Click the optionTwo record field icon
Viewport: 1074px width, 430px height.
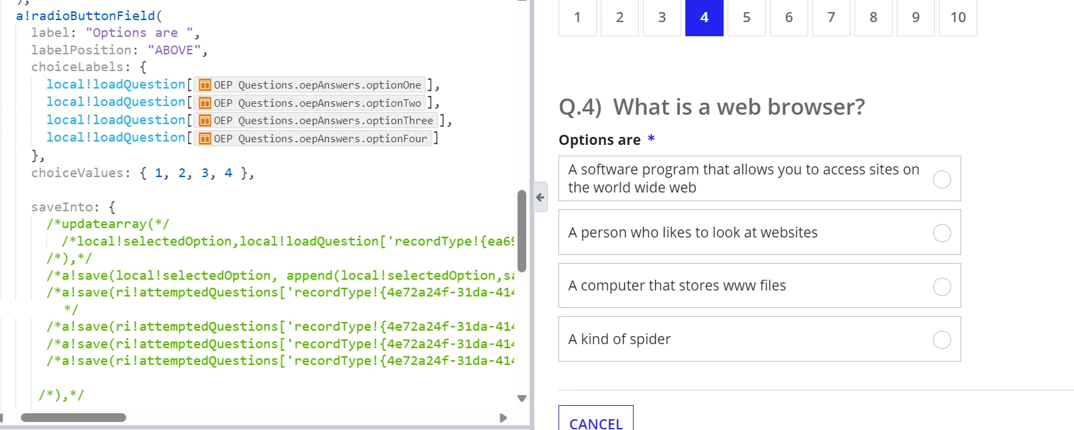[x=205, y=103]
